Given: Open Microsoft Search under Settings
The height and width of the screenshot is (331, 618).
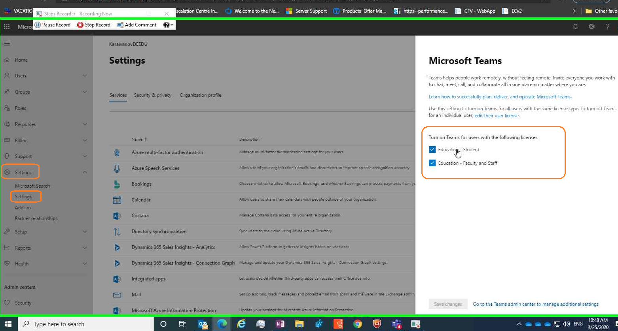Looking at the screenshot, I should (32, 186).
